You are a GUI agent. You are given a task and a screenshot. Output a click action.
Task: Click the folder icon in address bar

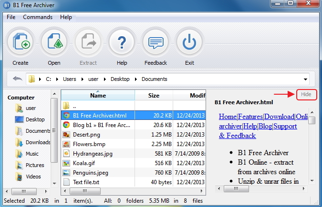tap(31, 79)
